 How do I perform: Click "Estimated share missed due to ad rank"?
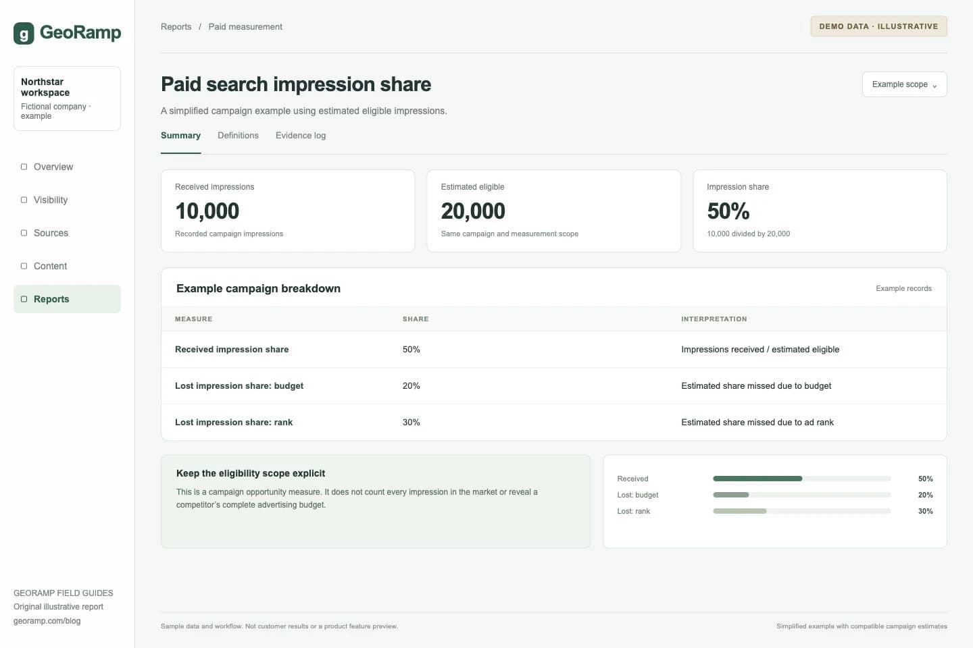click(x=757, y=423)
